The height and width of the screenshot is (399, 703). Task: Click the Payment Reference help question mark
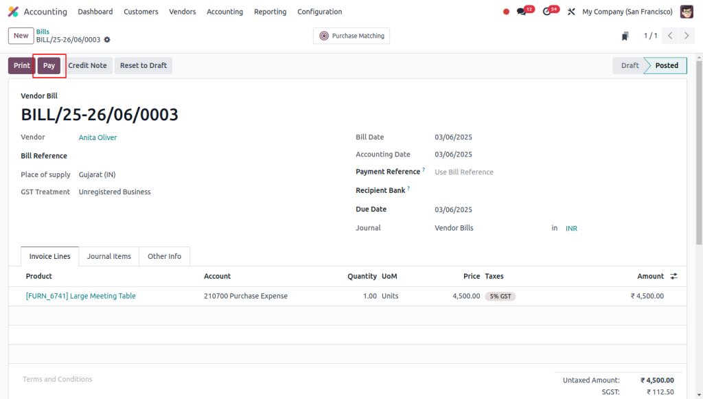coord(422,168)
